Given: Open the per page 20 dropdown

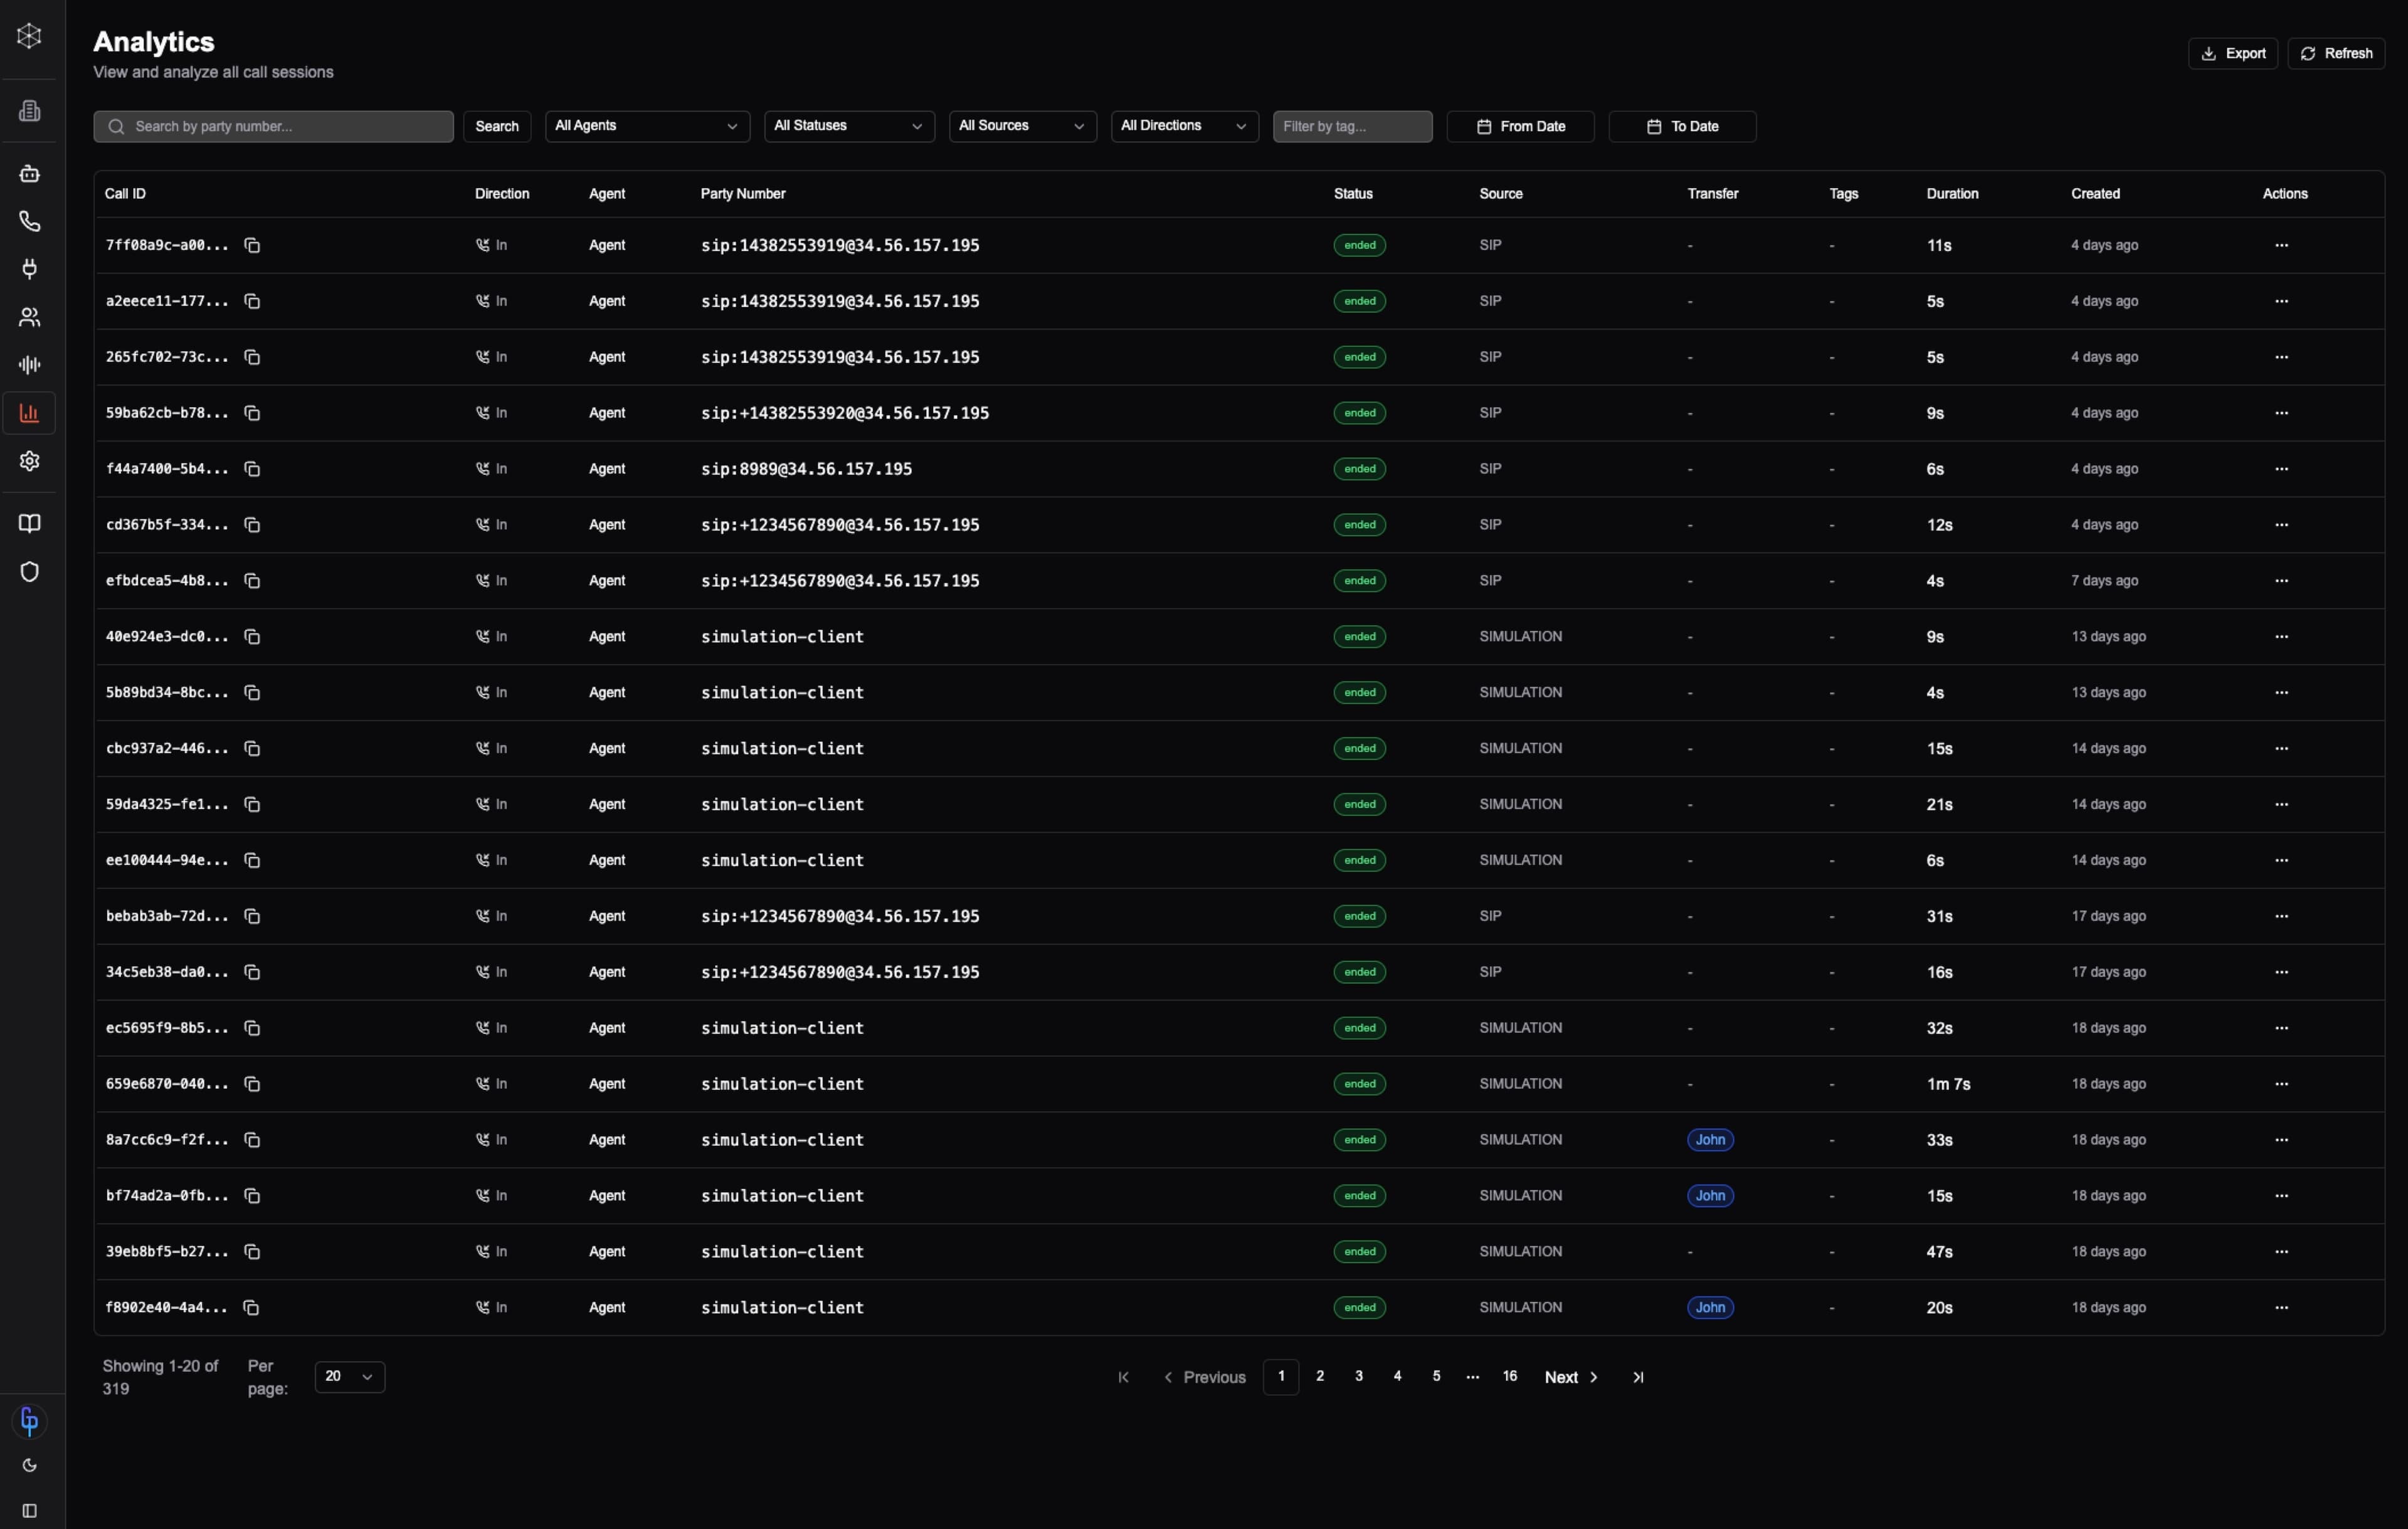Looking at the screenshot, I should [x=349, y=1377].
